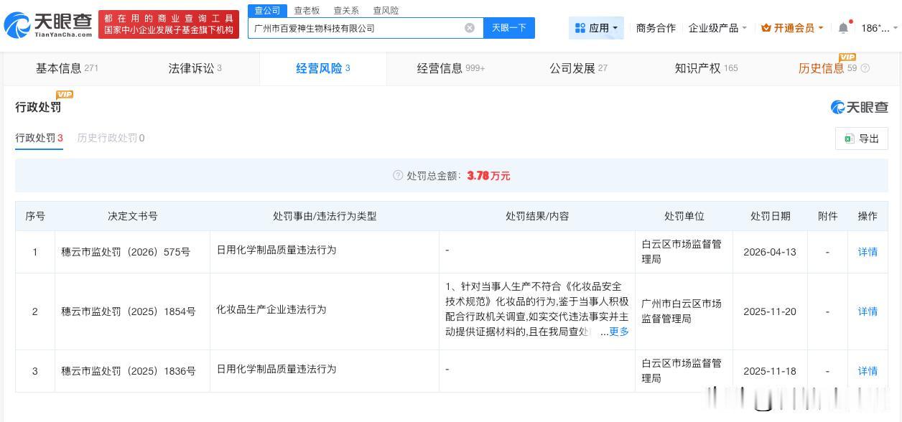Open 详情 for the 1836号 penalty

coord(868,371)
